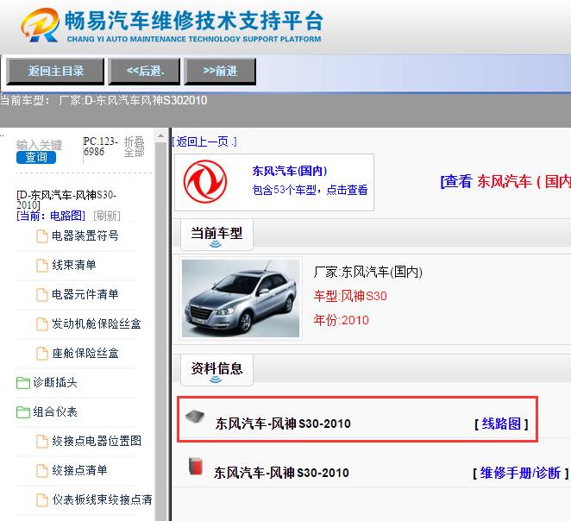Select the 当前车型 tab header
The width and height of the screenshot is (571, 521).
point(216,235)
